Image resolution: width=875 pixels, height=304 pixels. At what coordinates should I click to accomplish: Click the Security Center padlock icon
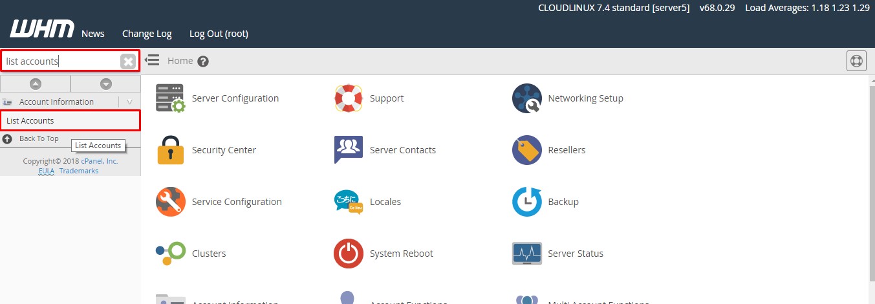171,150
